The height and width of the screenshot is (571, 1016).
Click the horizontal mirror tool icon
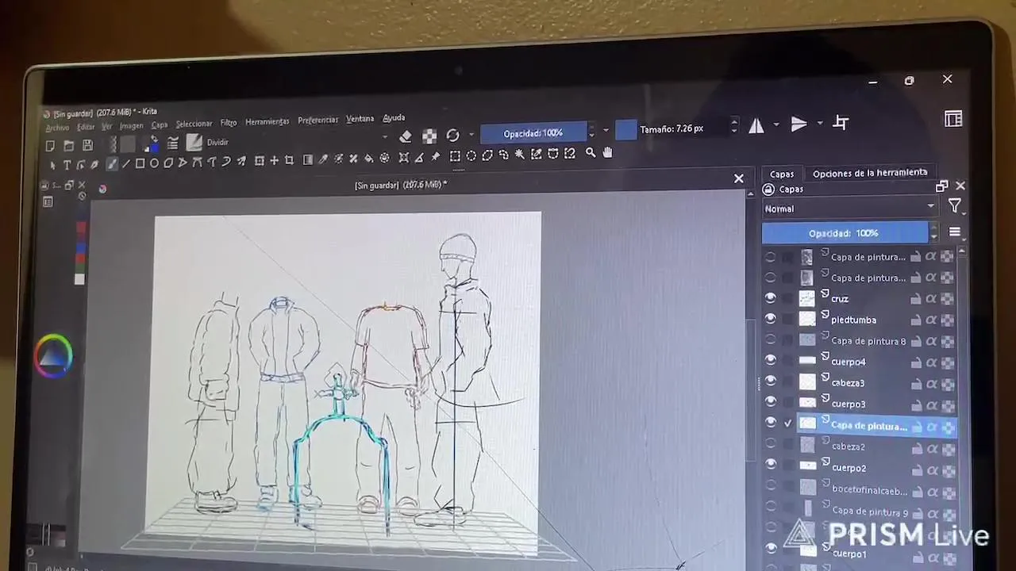coord(756,125)
